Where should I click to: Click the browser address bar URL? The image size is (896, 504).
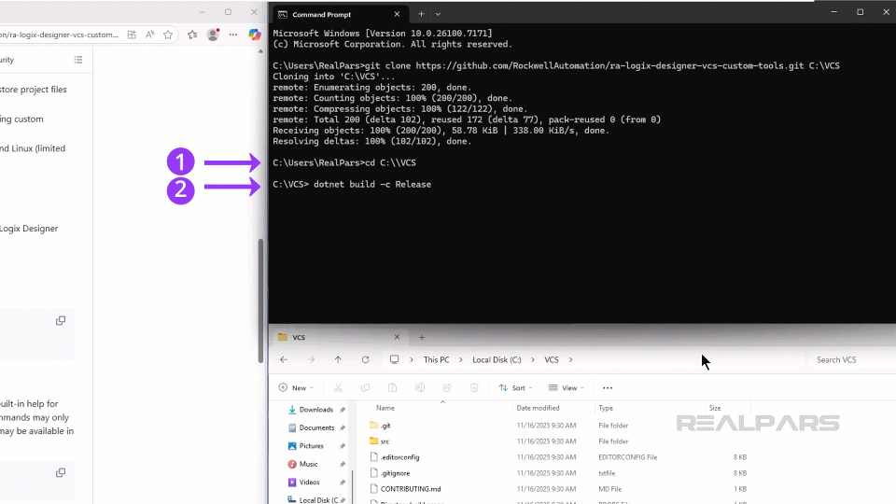pos(60,35)
